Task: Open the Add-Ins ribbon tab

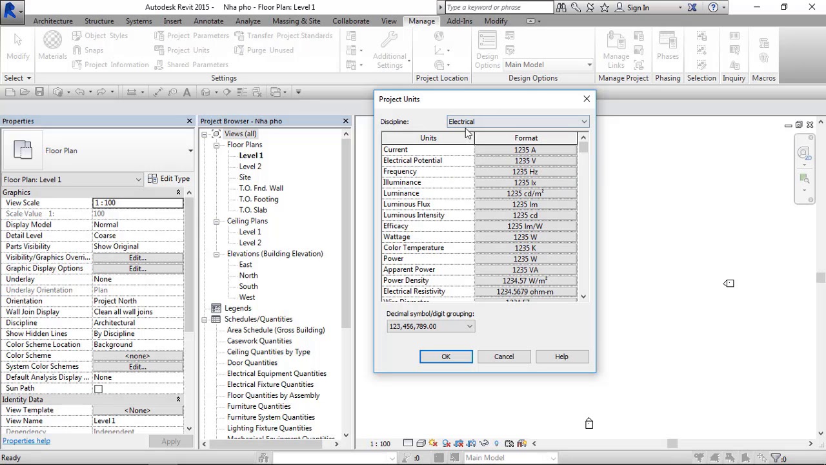Action: tap(459, 21)
